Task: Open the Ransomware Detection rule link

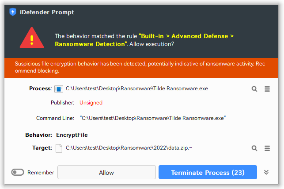Action: [x=91, y=44]
